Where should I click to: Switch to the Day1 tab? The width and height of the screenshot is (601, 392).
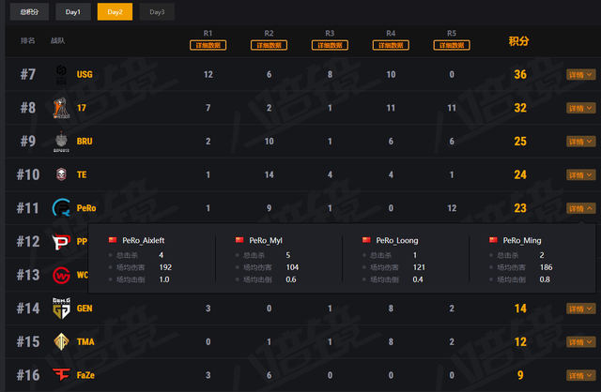click(73, 12)
